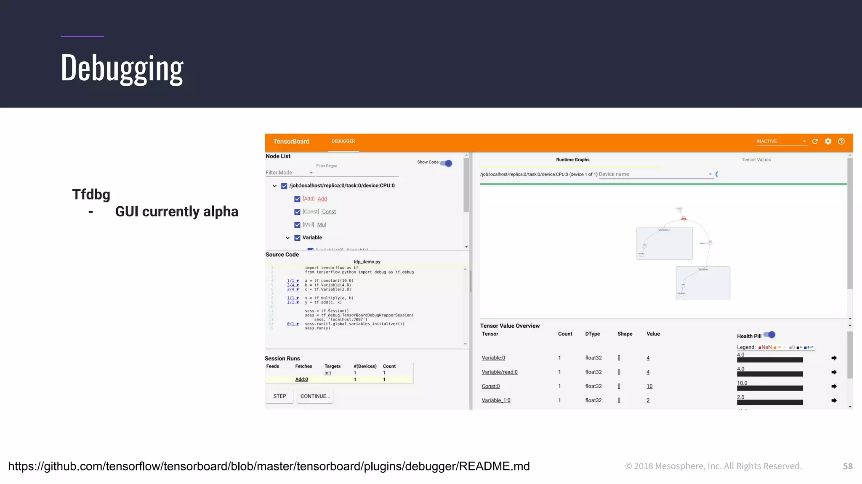Open the INACTIVE dropdown in the header
This screenshot has width=862, height=484.
(781, 142)
